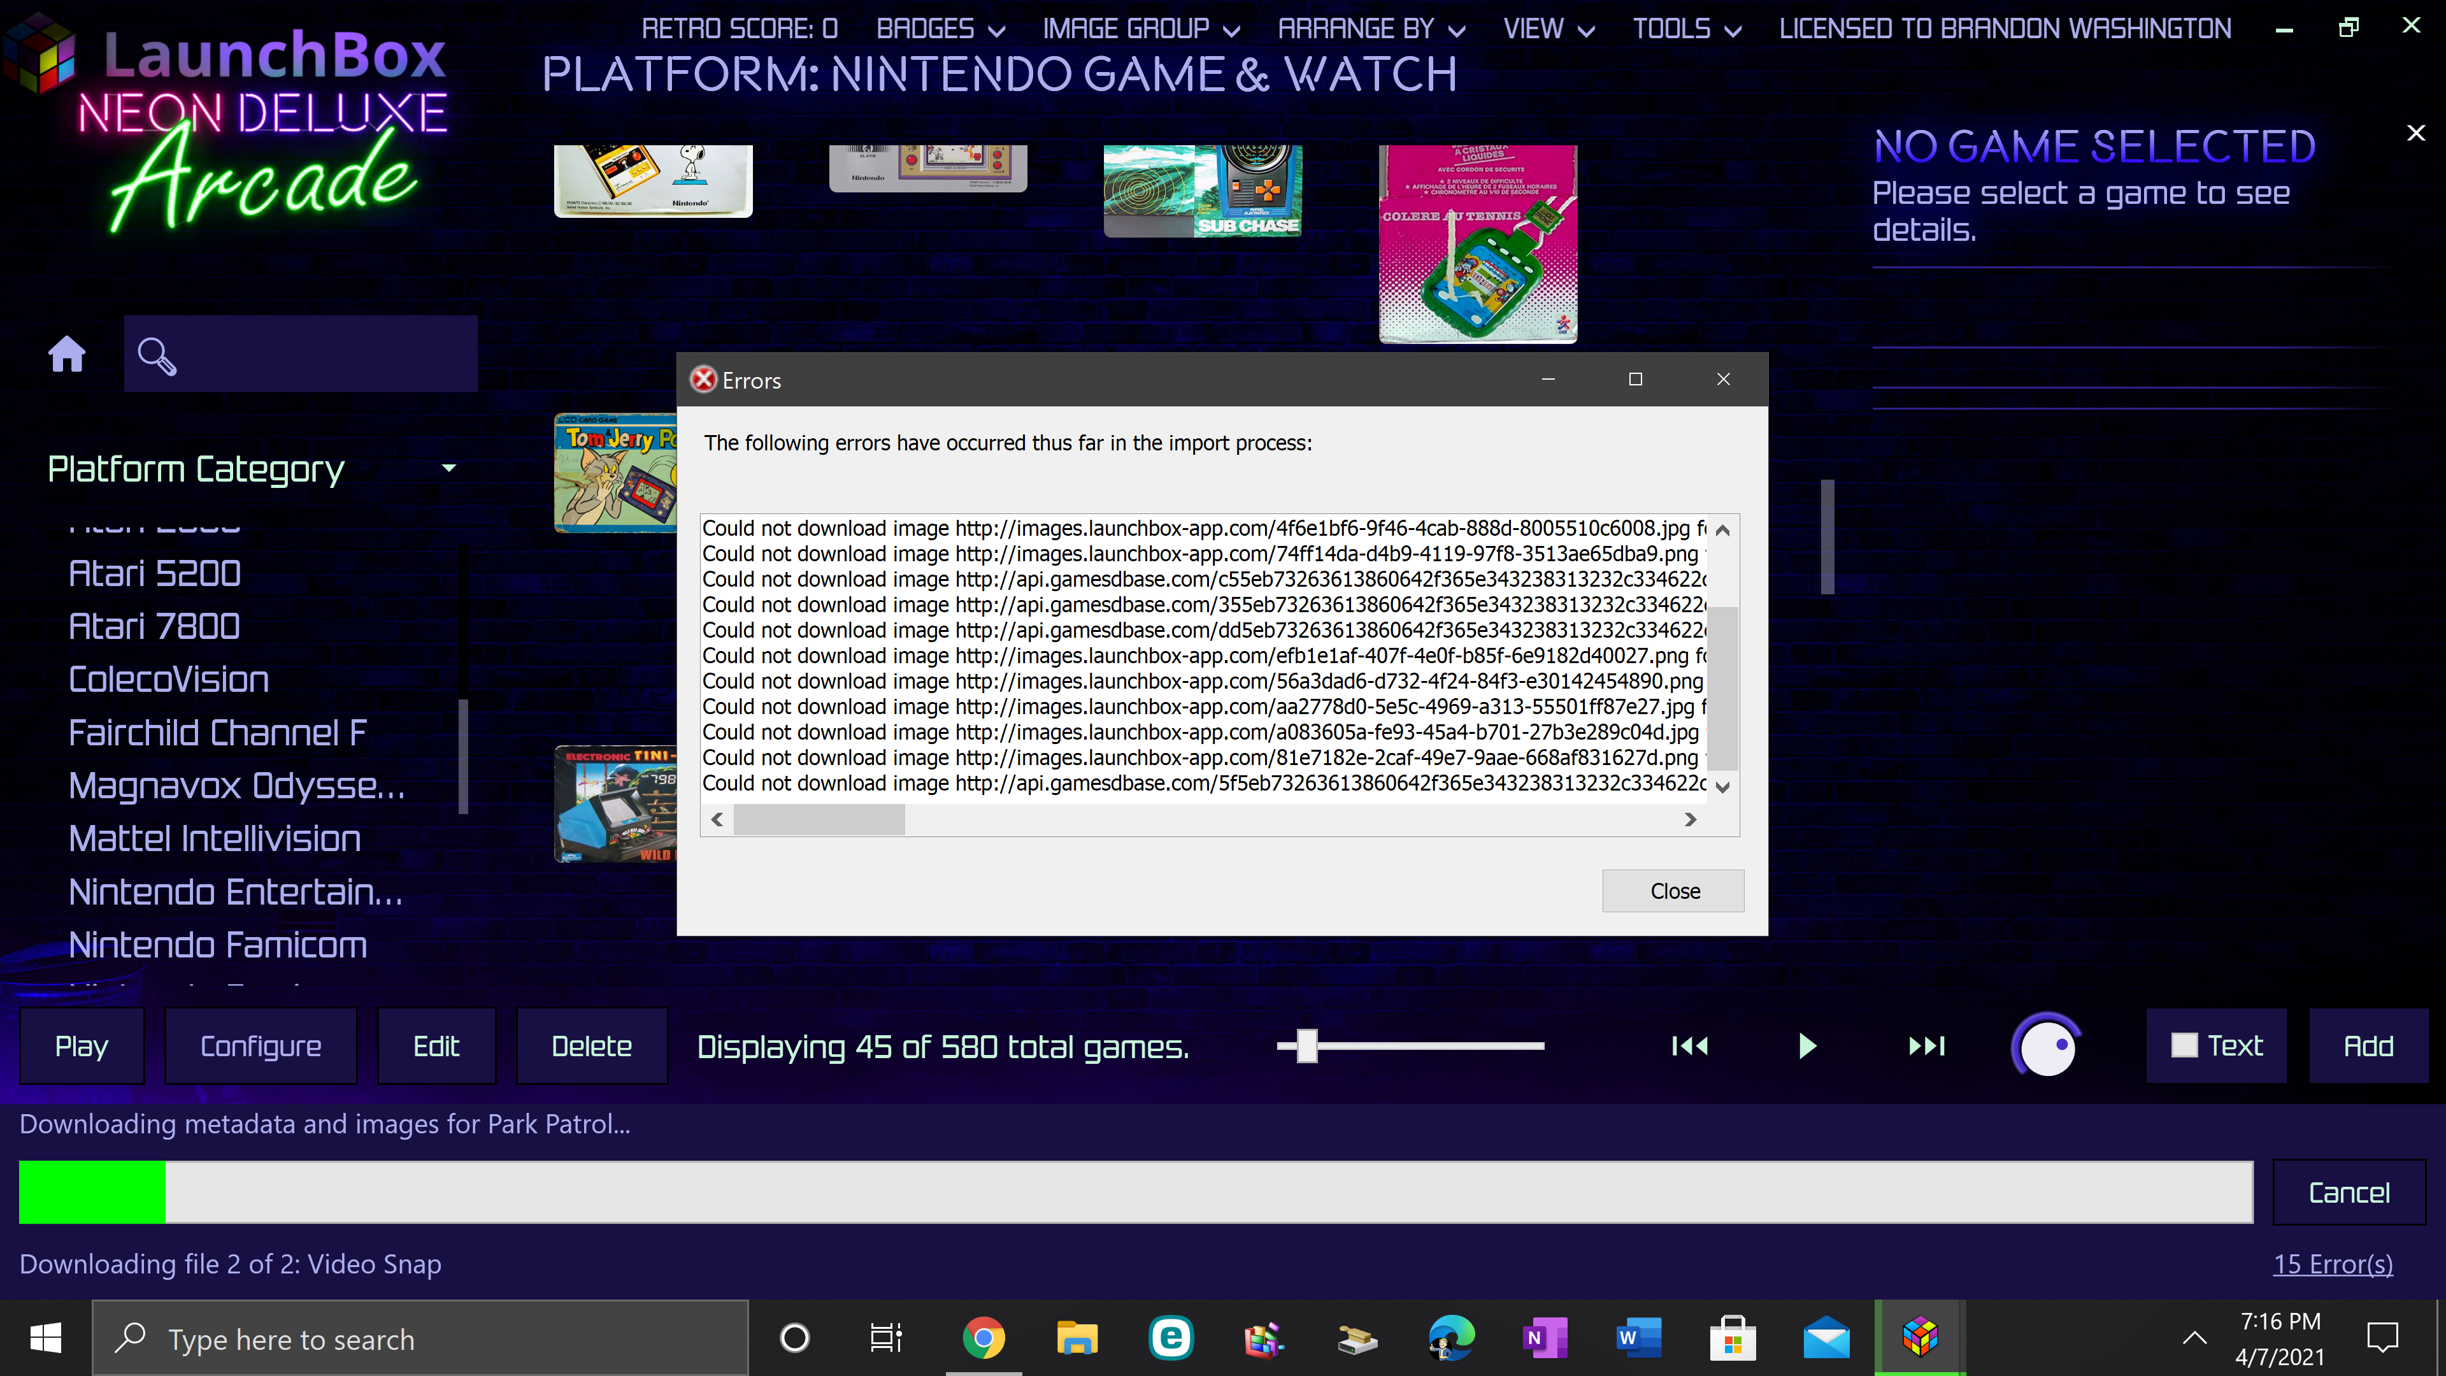The height and width of the screenshot is (1376, 2446).
Task: Toggle the Text view checkbox
Action: click(x=2185, y=1045)
